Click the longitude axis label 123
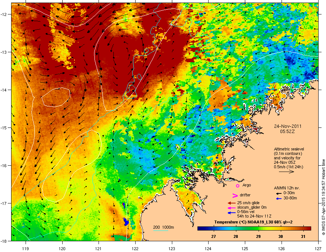 coord(172,248)
